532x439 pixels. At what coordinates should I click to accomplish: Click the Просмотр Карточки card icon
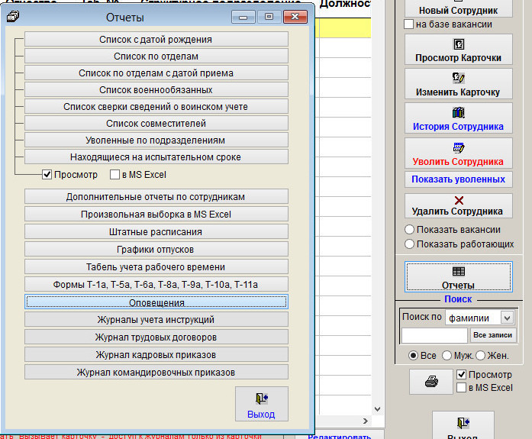(459, 44)
